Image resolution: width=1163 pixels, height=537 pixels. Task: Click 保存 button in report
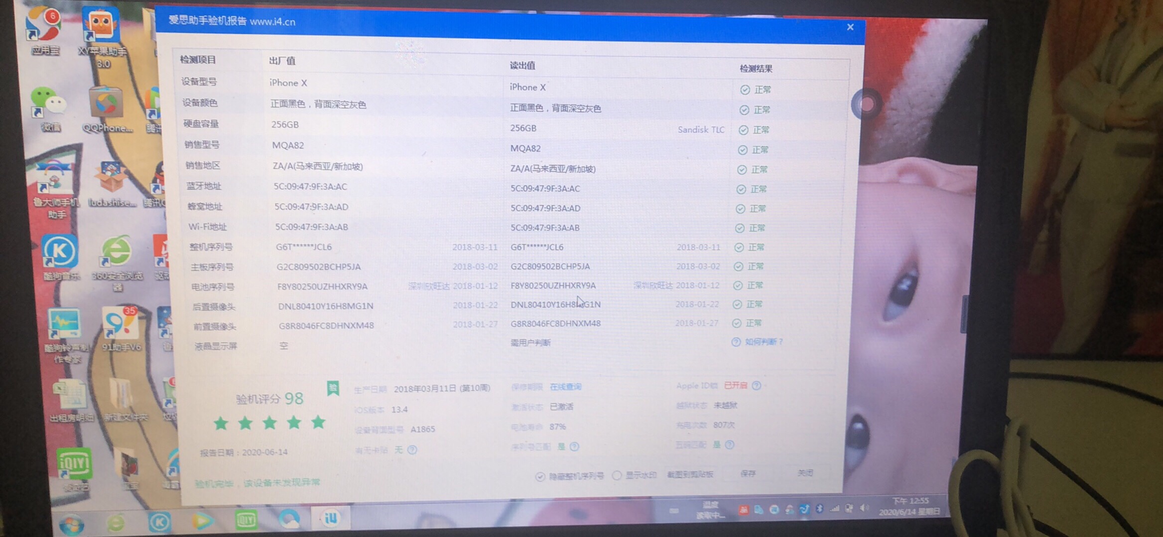click(748, 473)
